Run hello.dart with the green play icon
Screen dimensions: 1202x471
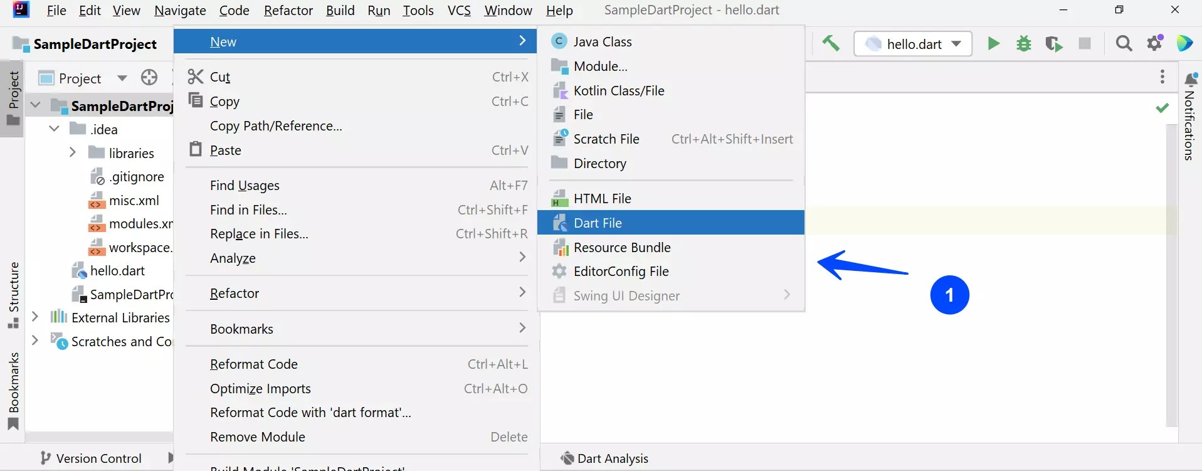tap(993, 43)
